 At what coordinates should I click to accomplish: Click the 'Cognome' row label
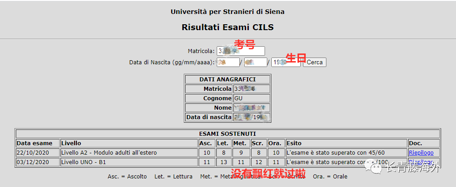coord(209,98)
